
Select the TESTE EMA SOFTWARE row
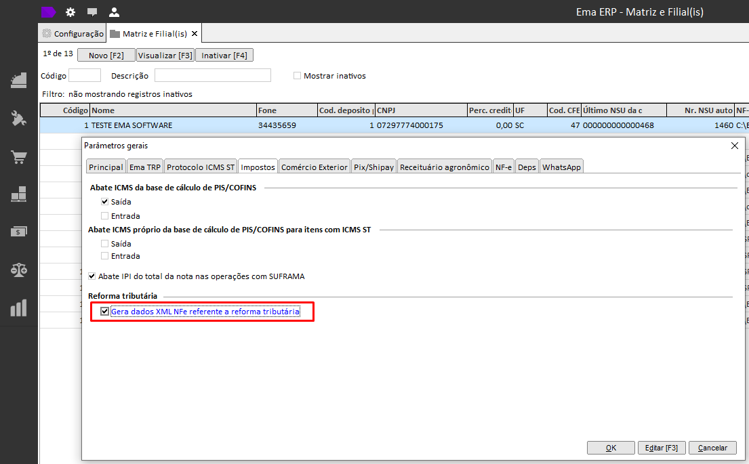(131, 125)
